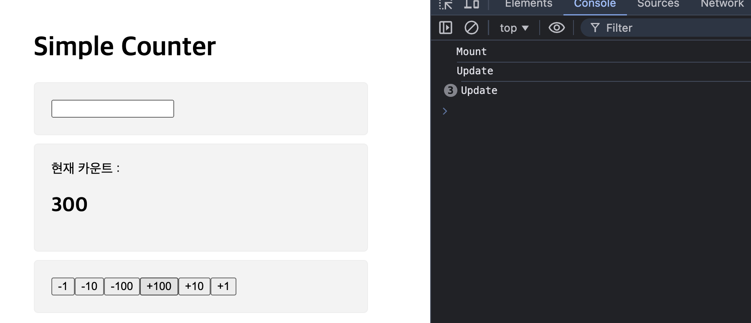
Task: Select the inspect element picker icon
Action: coord(446,5)
